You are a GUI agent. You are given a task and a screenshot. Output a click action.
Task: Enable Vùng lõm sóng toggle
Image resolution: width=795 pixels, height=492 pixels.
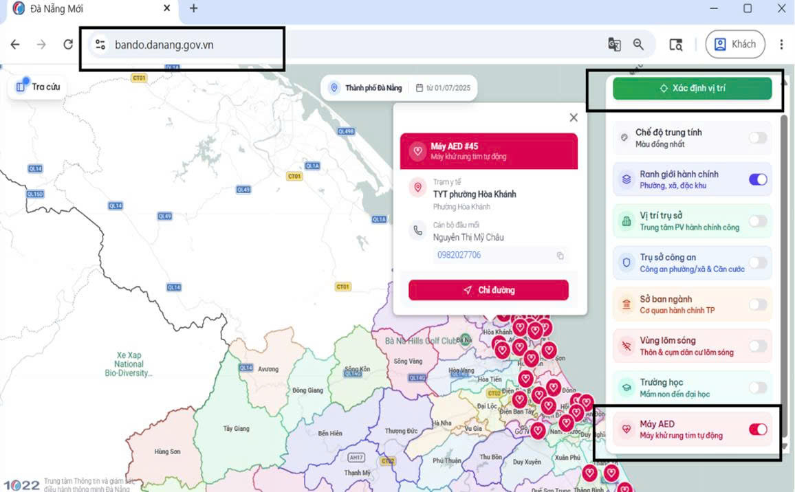click(x=758, y=346)
